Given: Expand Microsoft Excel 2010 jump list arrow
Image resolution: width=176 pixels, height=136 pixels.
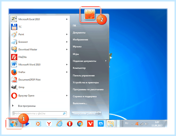Looking at the screenshot, I should pyautogui.click(x=67, y=19).
